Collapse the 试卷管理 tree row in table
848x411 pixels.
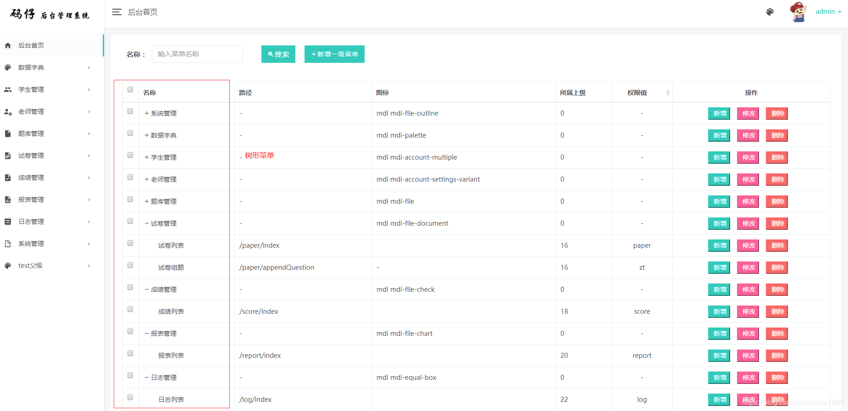(x=147, y=223)
